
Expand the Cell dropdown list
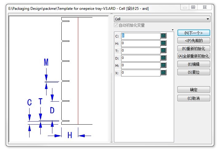(208, 19)
